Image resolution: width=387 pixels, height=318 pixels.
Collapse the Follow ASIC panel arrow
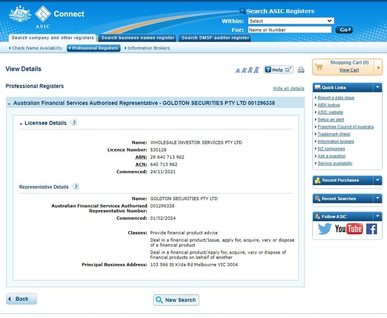[x=377, y=216]
